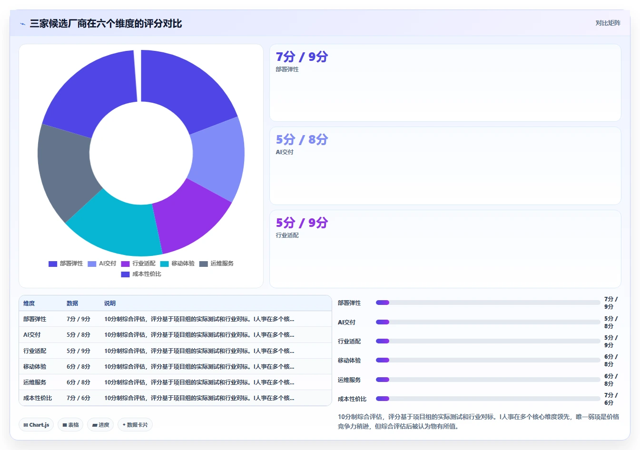Click the 成本性价比 progress bar

point(488,399)
